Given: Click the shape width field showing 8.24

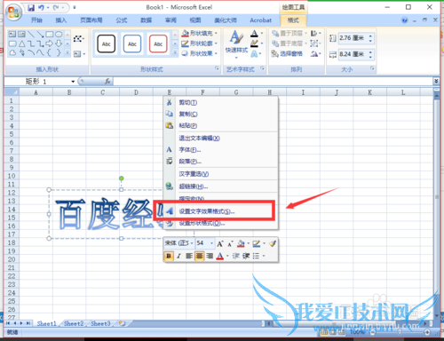Looking at the screenshot, I should (353, 54).
